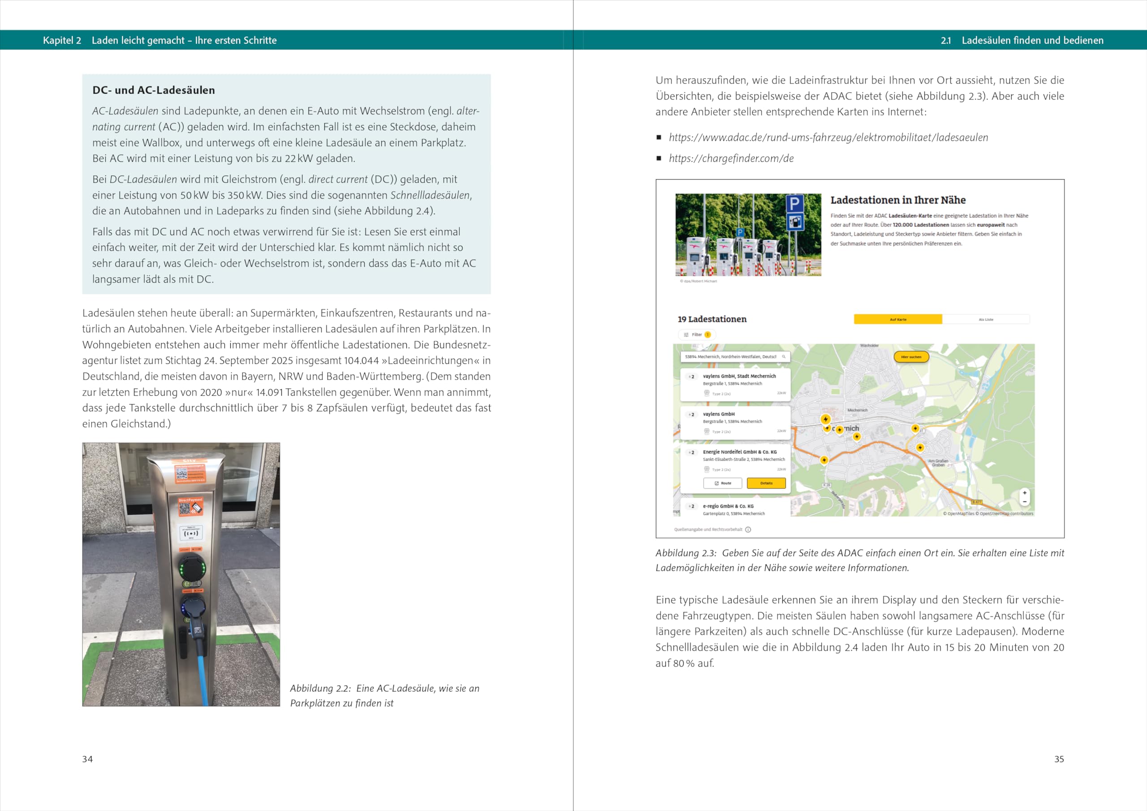Screen dimensions: 1147x811
Task: Click the +2 badge on the Energie Nordeifel card
Action: (691, 452)
